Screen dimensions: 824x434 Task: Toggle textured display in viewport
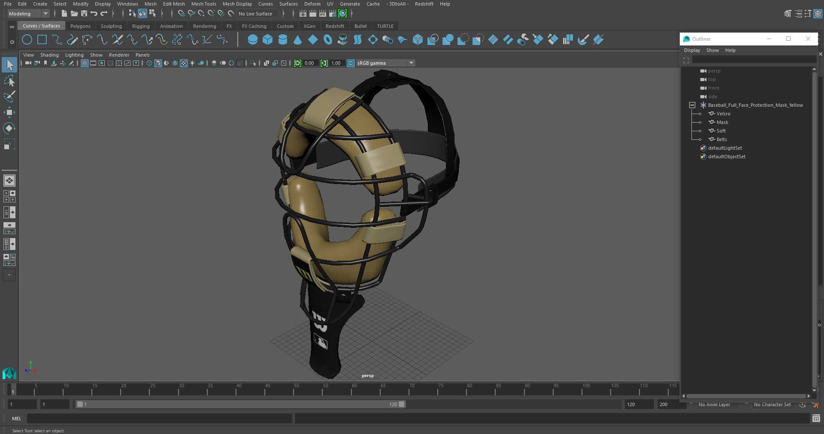[184, 63]
